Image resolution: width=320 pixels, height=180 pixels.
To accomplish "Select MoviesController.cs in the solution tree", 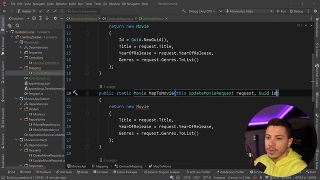I will pyautogui.click(x=46, y=63).
